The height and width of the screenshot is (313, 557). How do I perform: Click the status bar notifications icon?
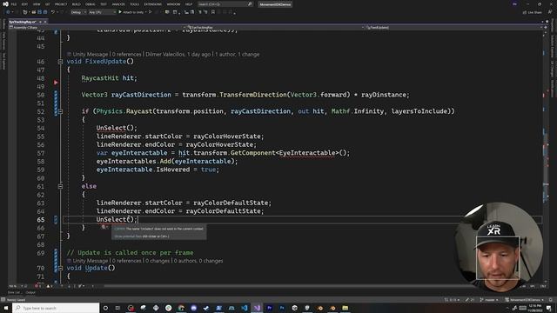551,300
